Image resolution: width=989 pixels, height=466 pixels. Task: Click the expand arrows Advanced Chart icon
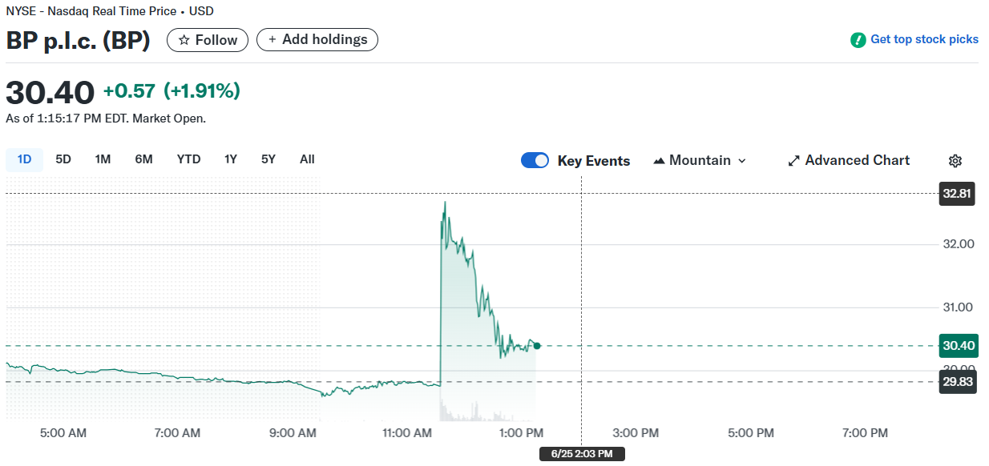click(x=794, y=161)
